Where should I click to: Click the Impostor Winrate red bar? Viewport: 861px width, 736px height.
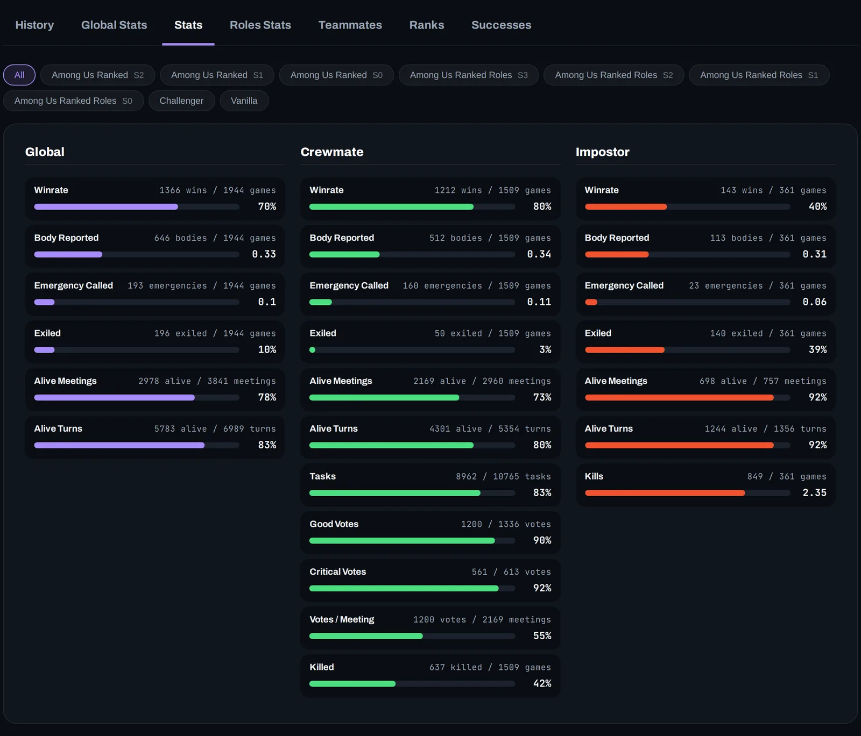pyautogui.click(x=626, y=207)
